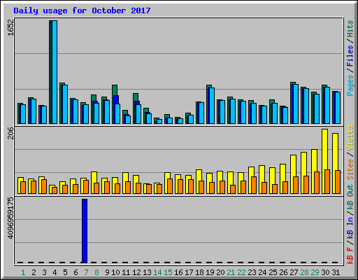The image size is (358, 280).
Task: Click day label 10 on x-axis
Action: [x=115, y=272]
